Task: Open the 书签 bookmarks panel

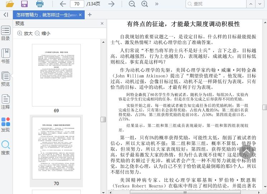Action: [5, 56]
